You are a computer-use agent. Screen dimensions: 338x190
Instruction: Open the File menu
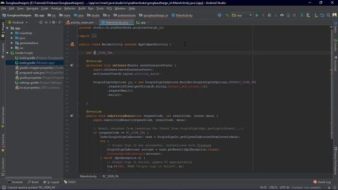coord(4,8)
